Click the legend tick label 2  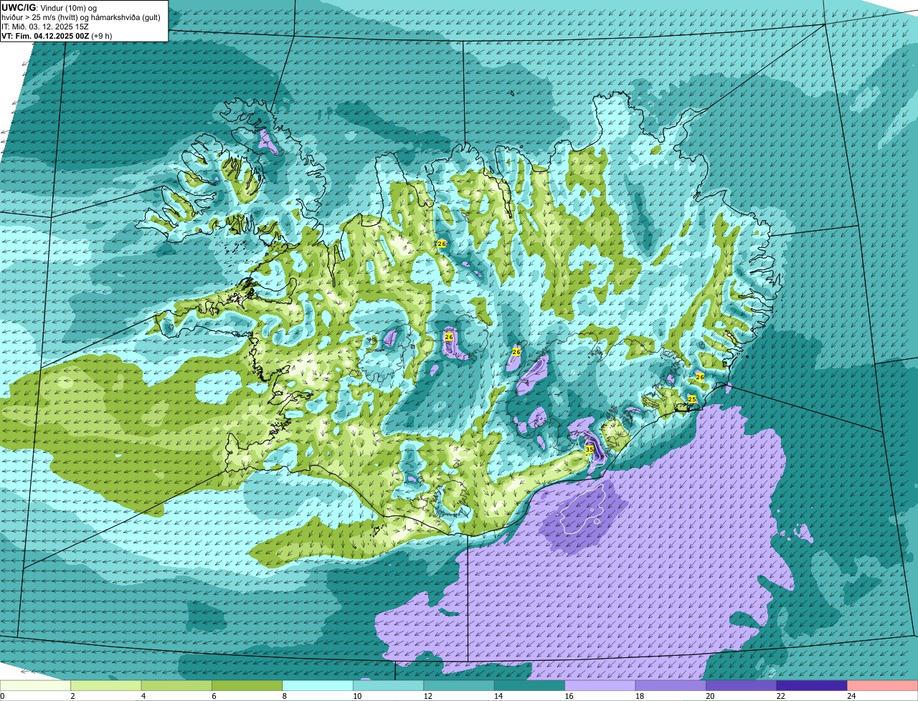pyautogui.click(x=72, y=696)
